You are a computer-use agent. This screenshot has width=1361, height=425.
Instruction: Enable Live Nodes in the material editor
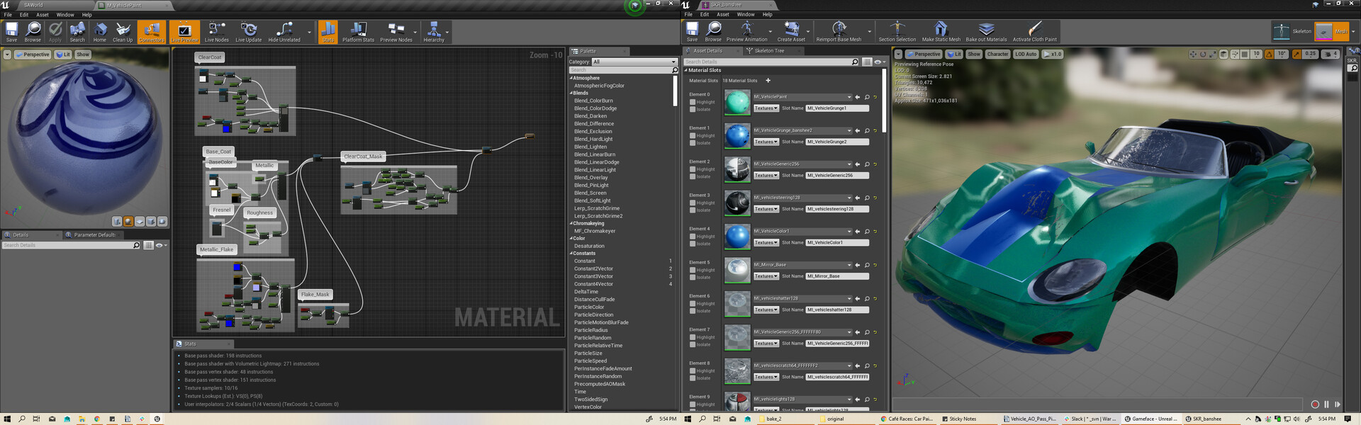tap(217, 32)
